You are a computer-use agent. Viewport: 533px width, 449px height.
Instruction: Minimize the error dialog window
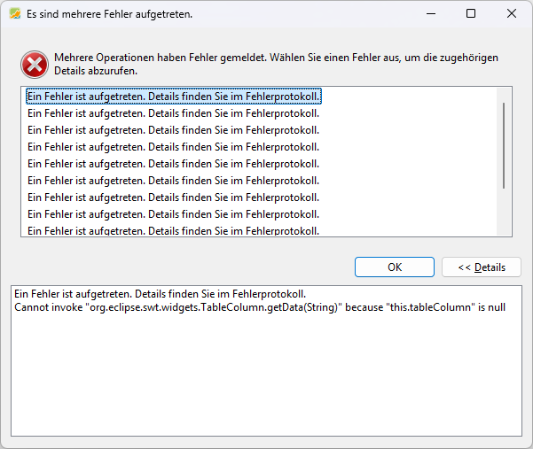431,14
